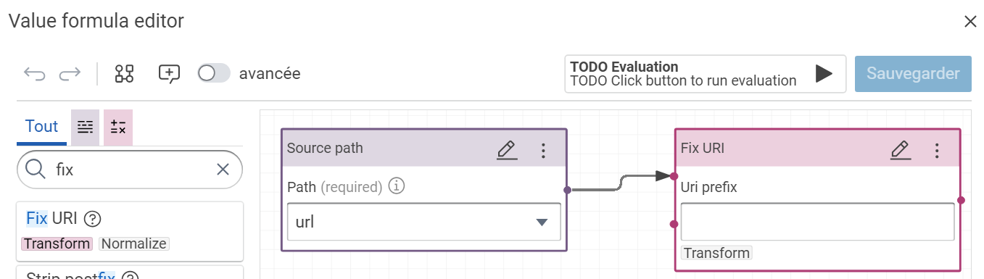
Task: Open Fix URI node options menu
Action: pyautogui.click(x=937, y=150)
